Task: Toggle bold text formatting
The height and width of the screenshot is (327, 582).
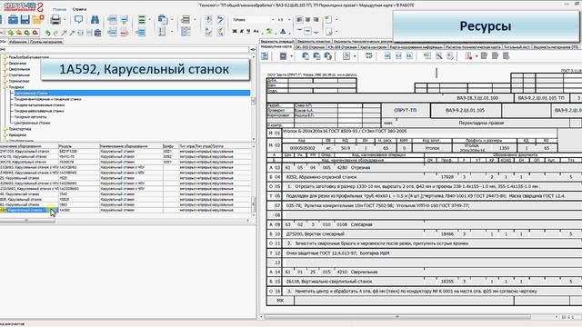Action: click(235, 32)
